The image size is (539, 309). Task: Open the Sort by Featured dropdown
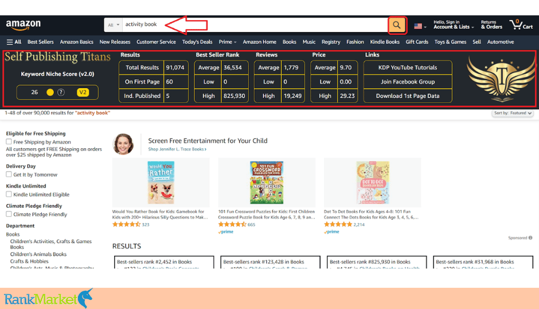[x=513, y=113]
